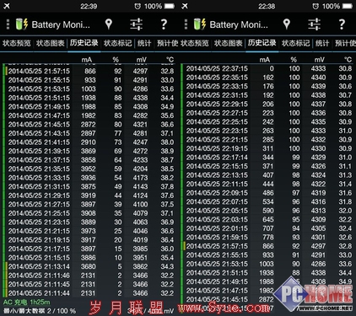Select the 2014/05/25 21:23:15 history row

pyautogui.click(x=89, y=222)
